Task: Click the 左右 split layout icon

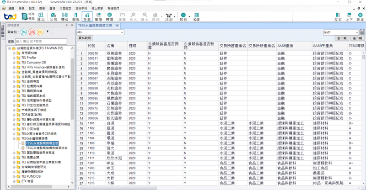Action: 338,17
